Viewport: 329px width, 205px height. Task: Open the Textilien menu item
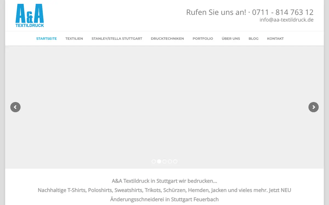click(x=74, y=39)
